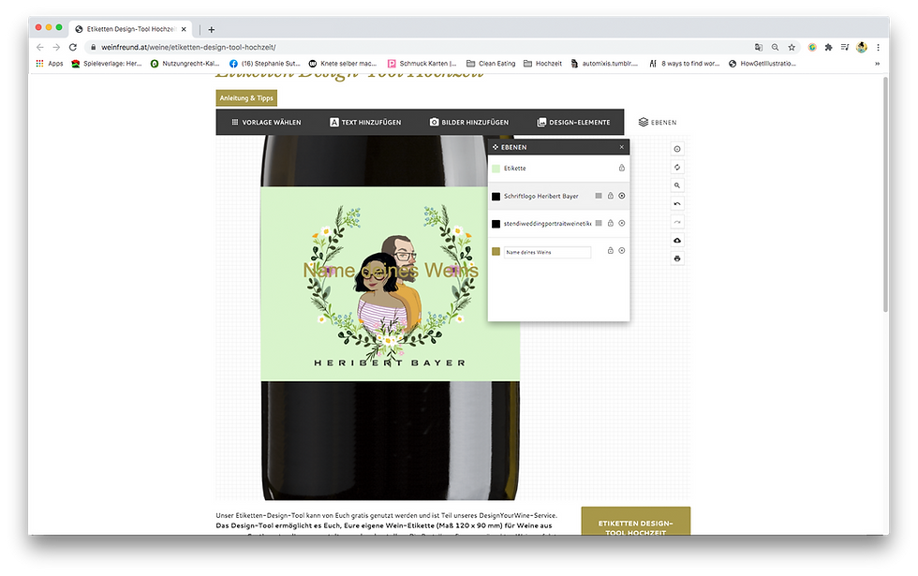Click the page vertical scrollbar

click(x=885, y=193)
